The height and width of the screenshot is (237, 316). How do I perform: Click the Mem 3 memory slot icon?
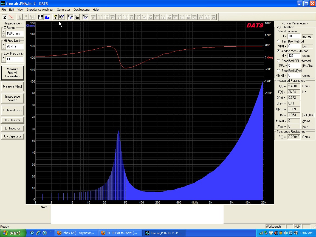[x=106, y=17]
